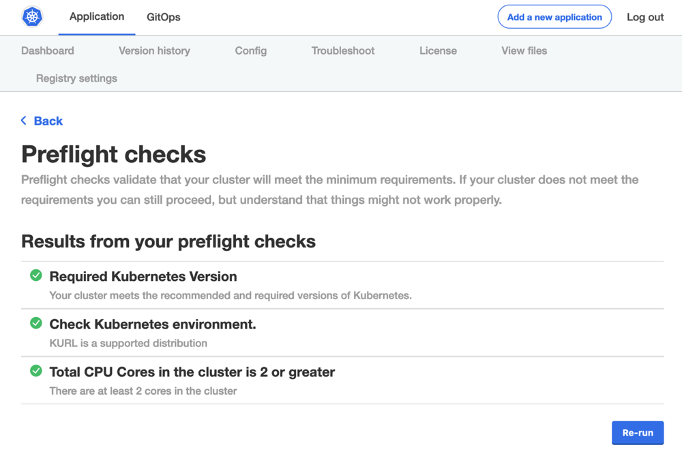This screenshot has width=682, height=454.
Task: Navigate to View files
Action: coord(524,50)
